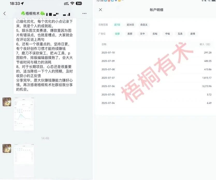The width and height of the screenshot is (216, 180).
Task: Filter by 返佣 ad position
Action: click(x=193, y=34)
